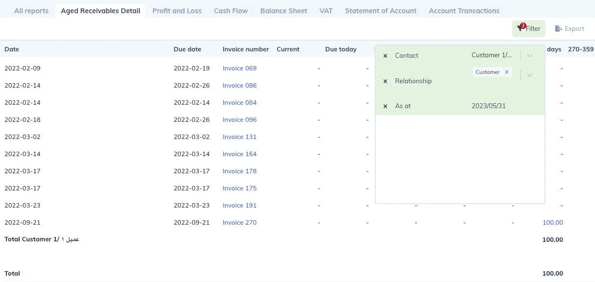Remove the Contact filter with its x icon
Image resolution: width=595 pixels, height=282 pixels.
385,56
